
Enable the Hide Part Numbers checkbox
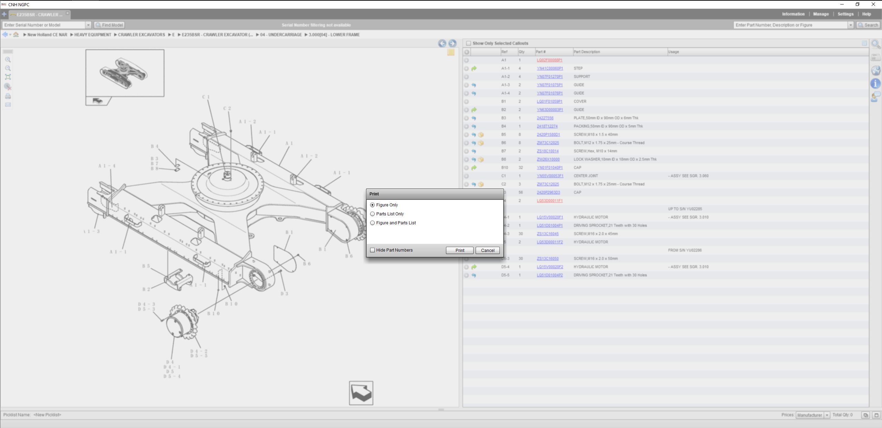pyautogui.click(x=372, y=250)
